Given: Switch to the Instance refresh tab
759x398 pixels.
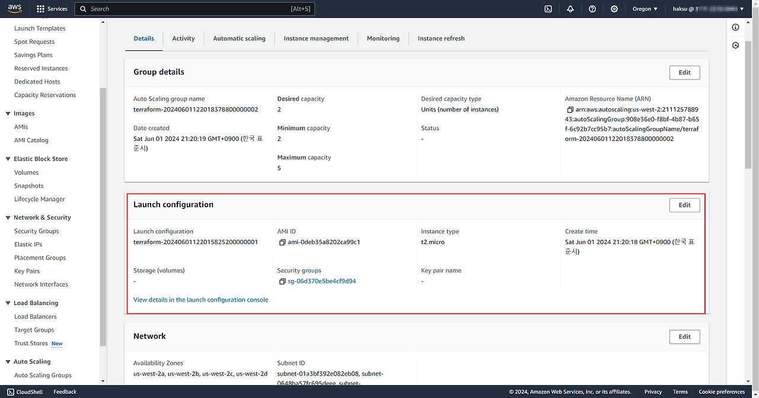Looking at the screenshot, I should (441, 38).
